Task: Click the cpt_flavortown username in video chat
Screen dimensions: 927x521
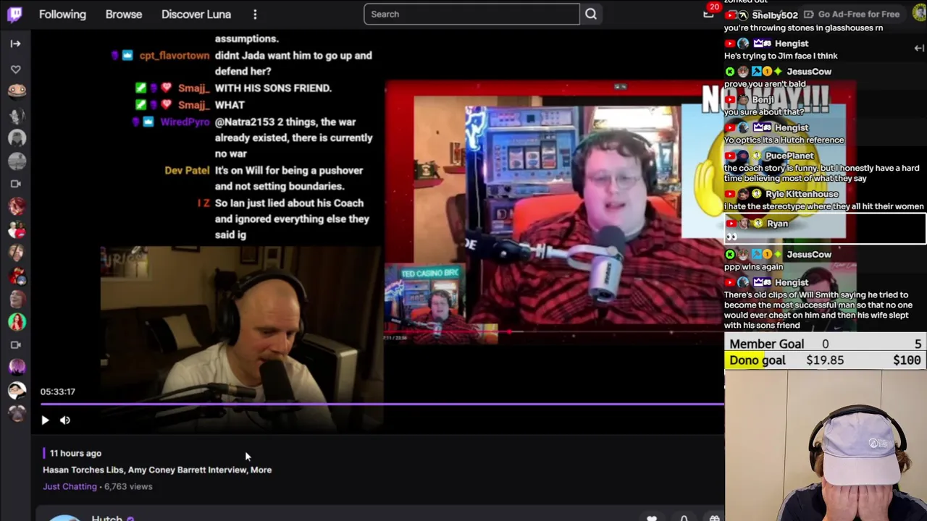Action: click(175, 55)
